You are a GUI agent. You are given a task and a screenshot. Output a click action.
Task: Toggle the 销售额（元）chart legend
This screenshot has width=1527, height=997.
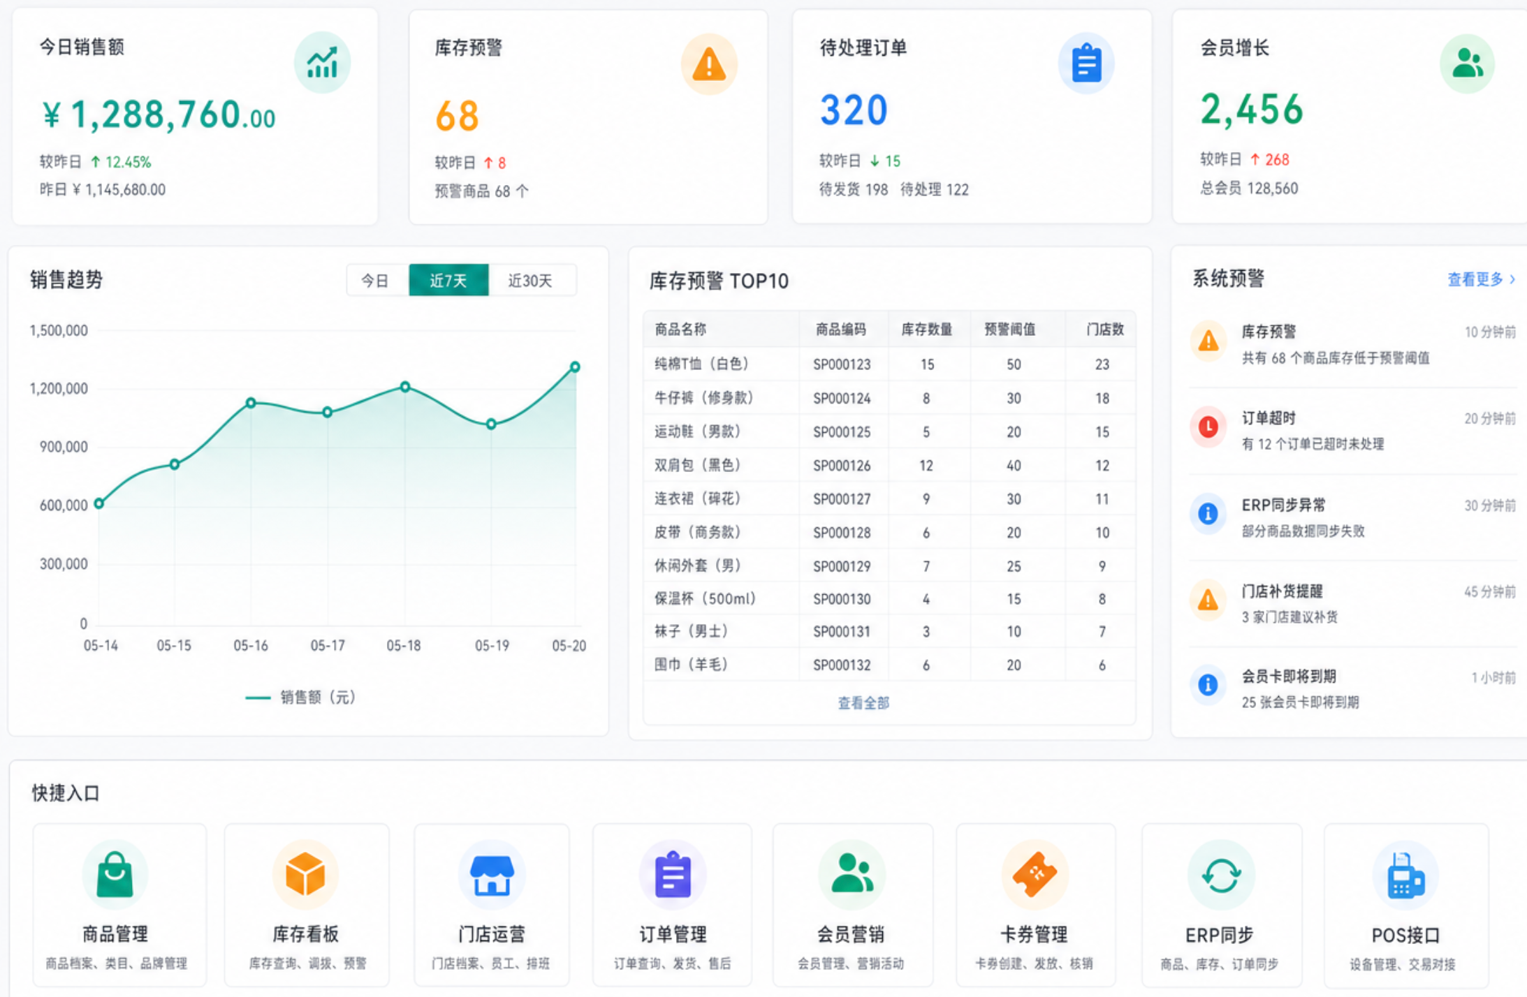pos(301,697)
